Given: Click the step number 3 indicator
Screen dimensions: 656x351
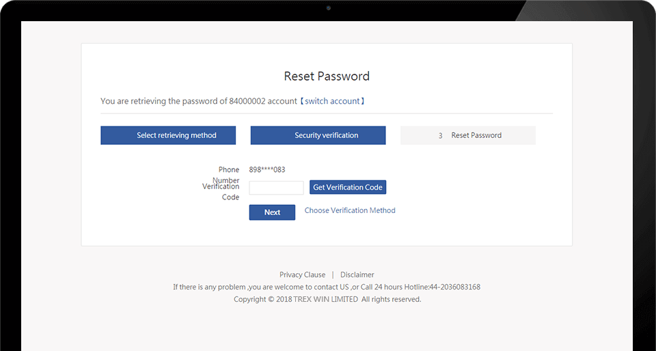Looking at the screenshot, I should click(x=440, y=136).
